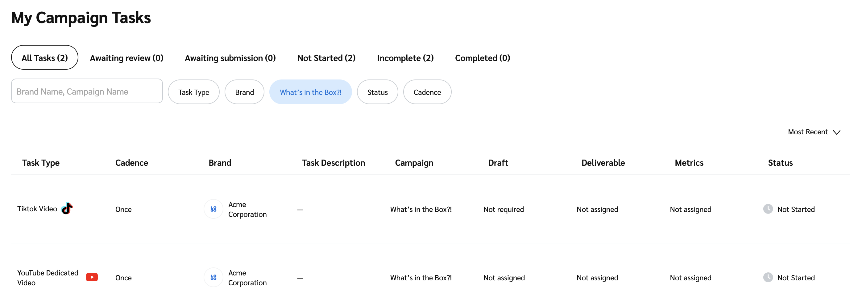Switch to the Incomplete (2) tab
The height and width of the screenshot is (305, 854).
tap(405, 58)
